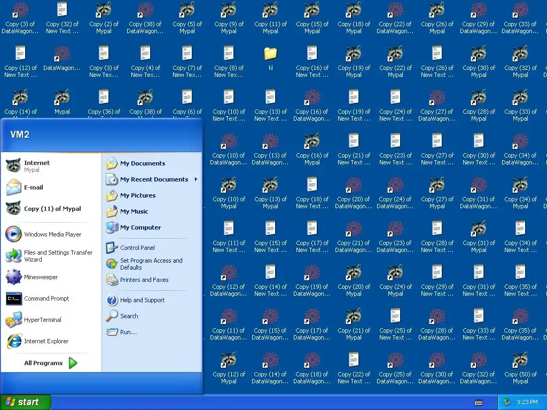
Task: Expand All Programs menu
Action: pyautogui.click(x=51, y=363)
